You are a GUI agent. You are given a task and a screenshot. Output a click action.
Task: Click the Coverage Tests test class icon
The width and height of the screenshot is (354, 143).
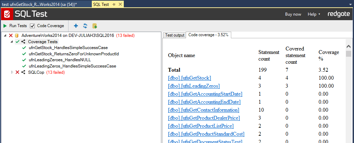click(x=23, y=42)
